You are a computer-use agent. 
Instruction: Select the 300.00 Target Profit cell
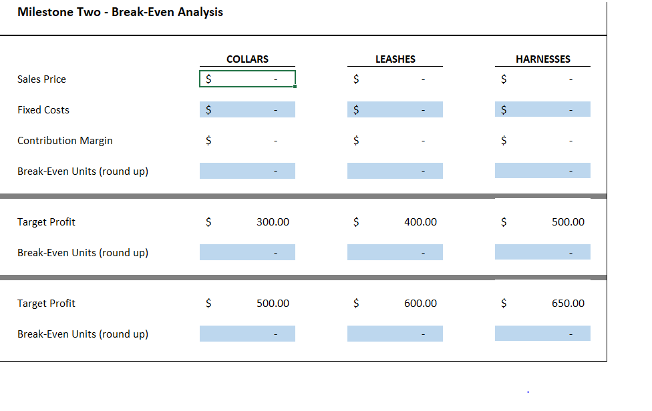(247, 222)
